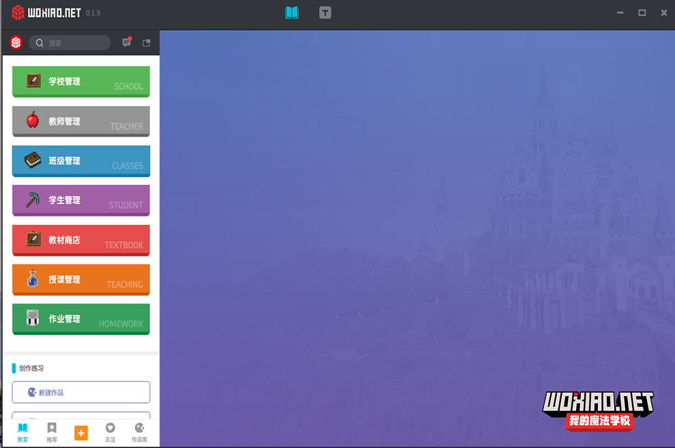The height and width of the screenshot is (448, 675).
Task: Click the pop-out window icon beside messages
Action: pos(147,43)
